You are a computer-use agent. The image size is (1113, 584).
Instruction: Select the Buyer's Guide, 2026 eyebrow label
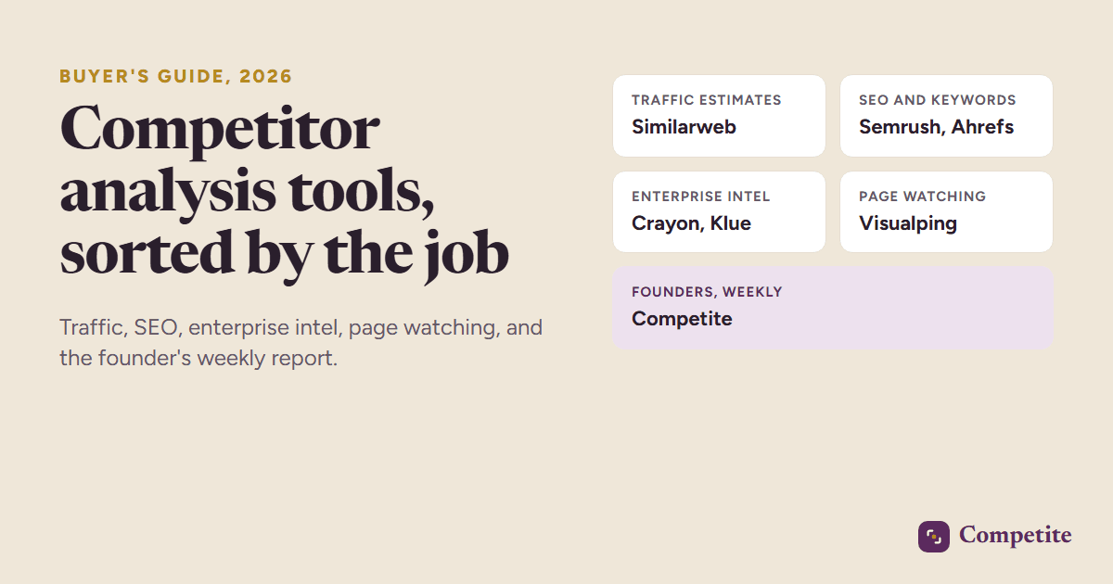click(176, 77)
